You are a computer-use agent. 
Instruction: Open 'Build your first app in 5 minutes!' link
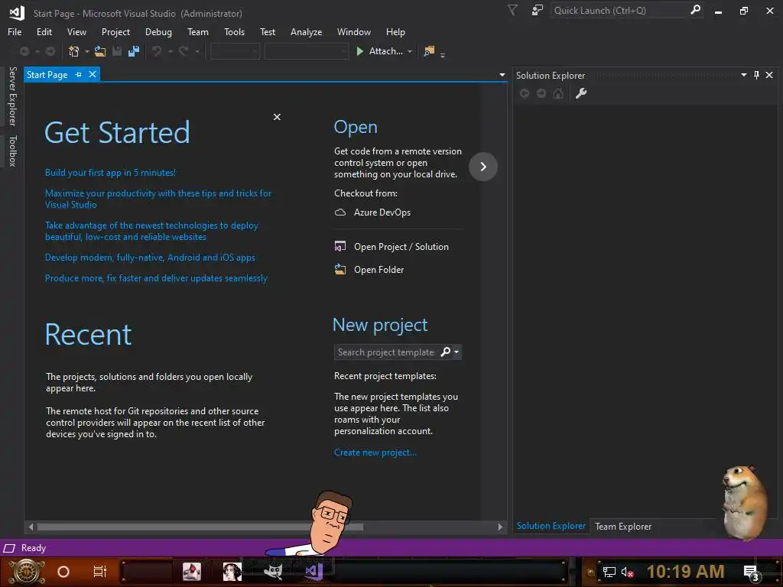pos(110,172)
